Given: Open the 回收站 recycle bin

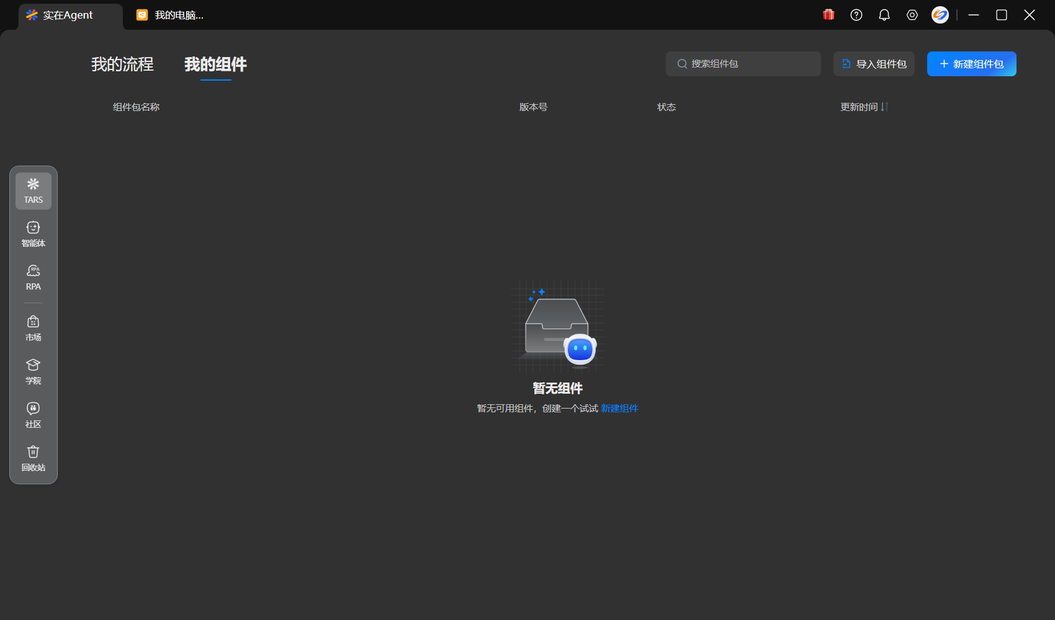Looking at the screenshot, I should [34, 458].
